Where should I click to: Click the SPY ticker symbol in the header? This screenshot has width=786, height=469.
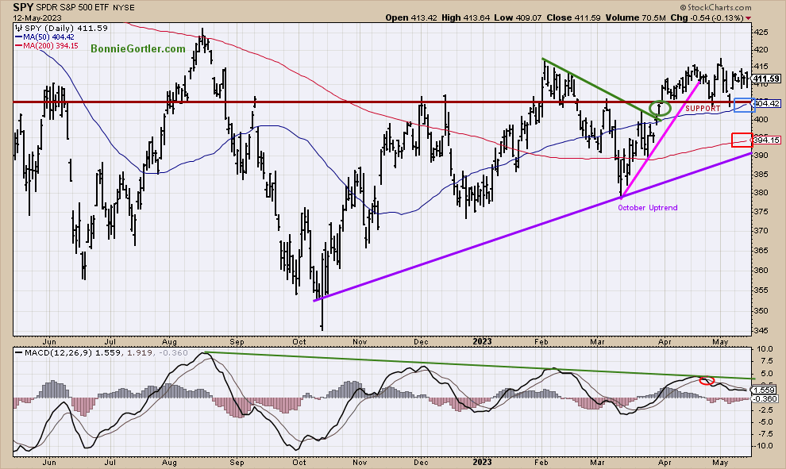(22, 7)
